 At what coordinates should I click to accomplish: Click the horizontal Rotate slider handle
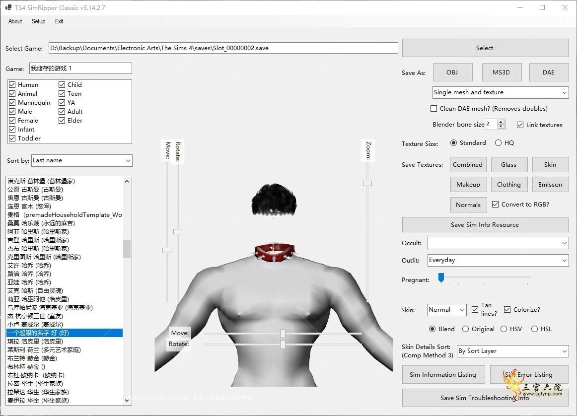point(283,345)
